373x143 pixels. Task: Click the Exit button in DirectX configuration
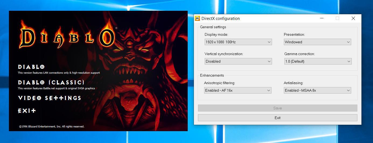click(277, 118)
